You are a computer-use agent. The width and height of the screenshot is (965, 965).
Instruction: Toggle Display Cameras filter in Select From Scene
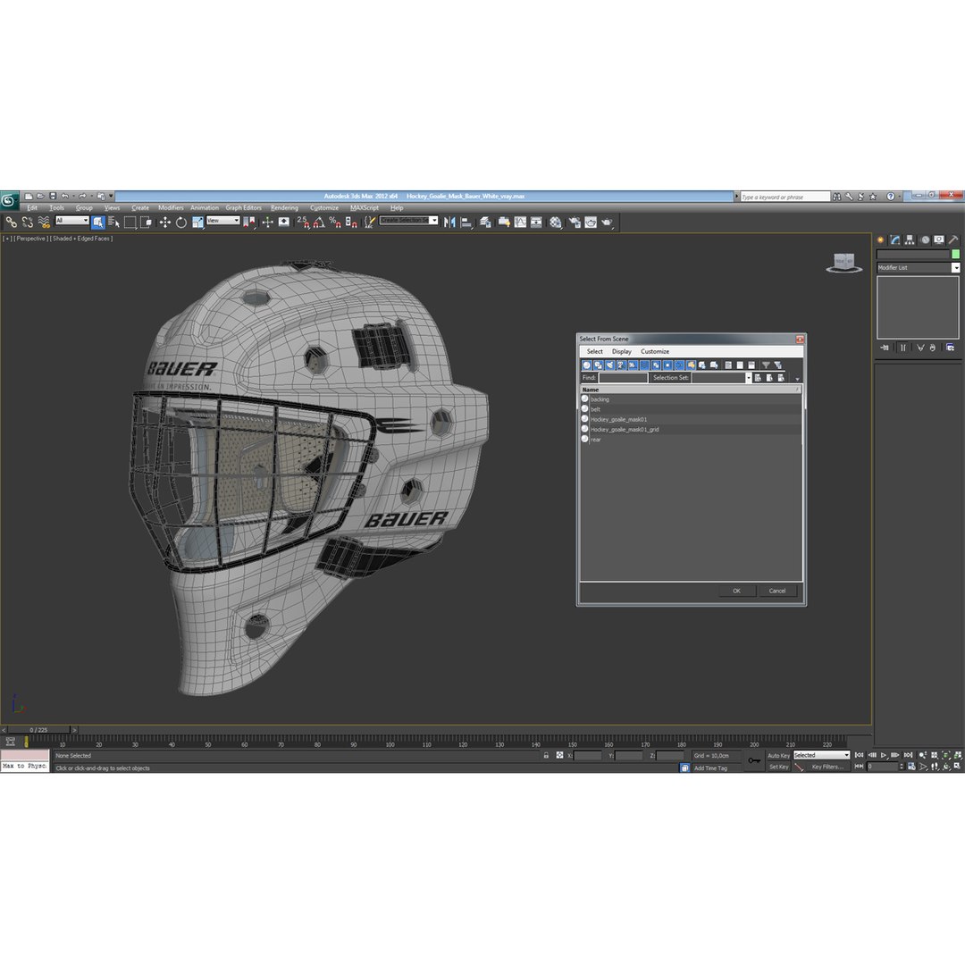622,365
